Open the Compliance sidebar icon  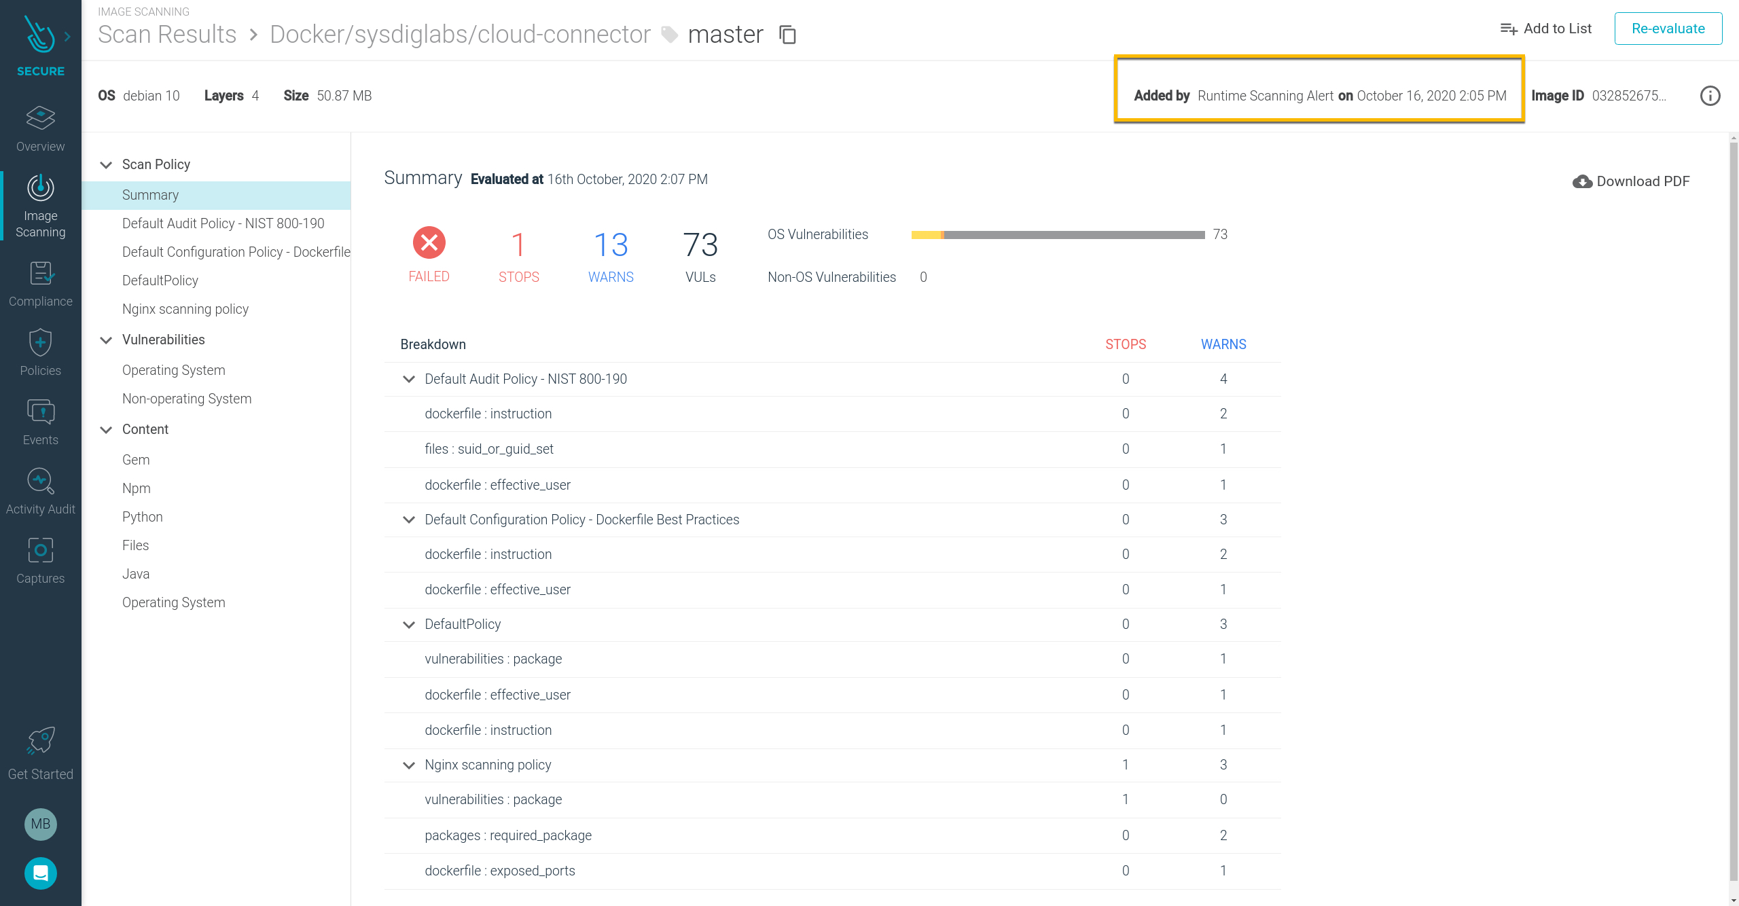click(x=40, y=274)
